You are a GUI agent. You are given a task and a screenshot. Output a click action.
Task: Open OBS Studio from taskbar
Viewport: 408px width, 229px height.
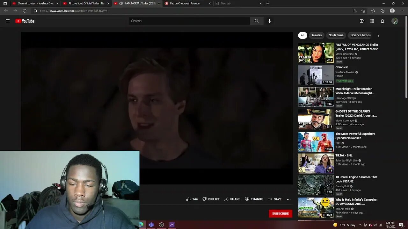[x=161, y=225]
